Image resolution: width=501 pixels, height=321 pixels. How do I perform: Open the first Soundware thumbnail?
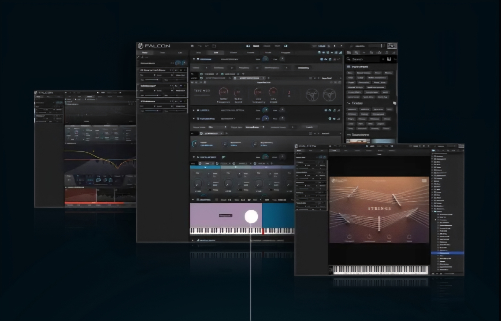click(x=358, y=141)
